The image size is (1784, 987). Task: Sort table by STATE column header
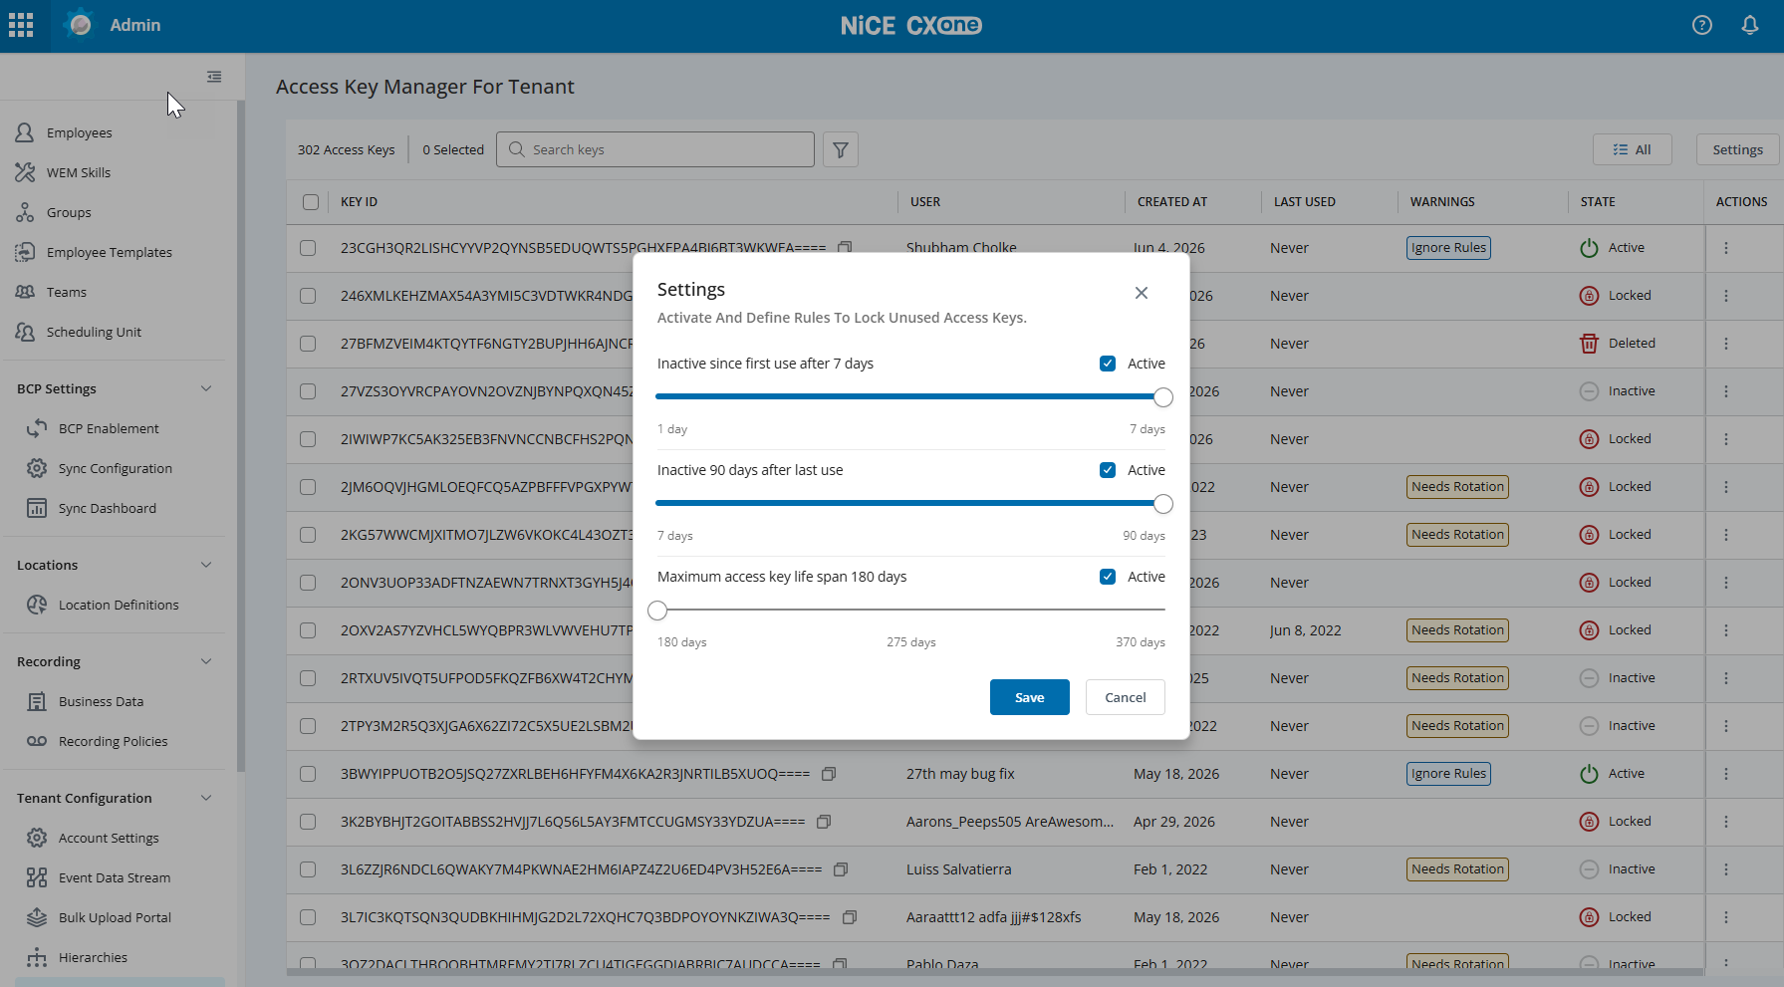pyautogui.click(x=1598, y=202)
